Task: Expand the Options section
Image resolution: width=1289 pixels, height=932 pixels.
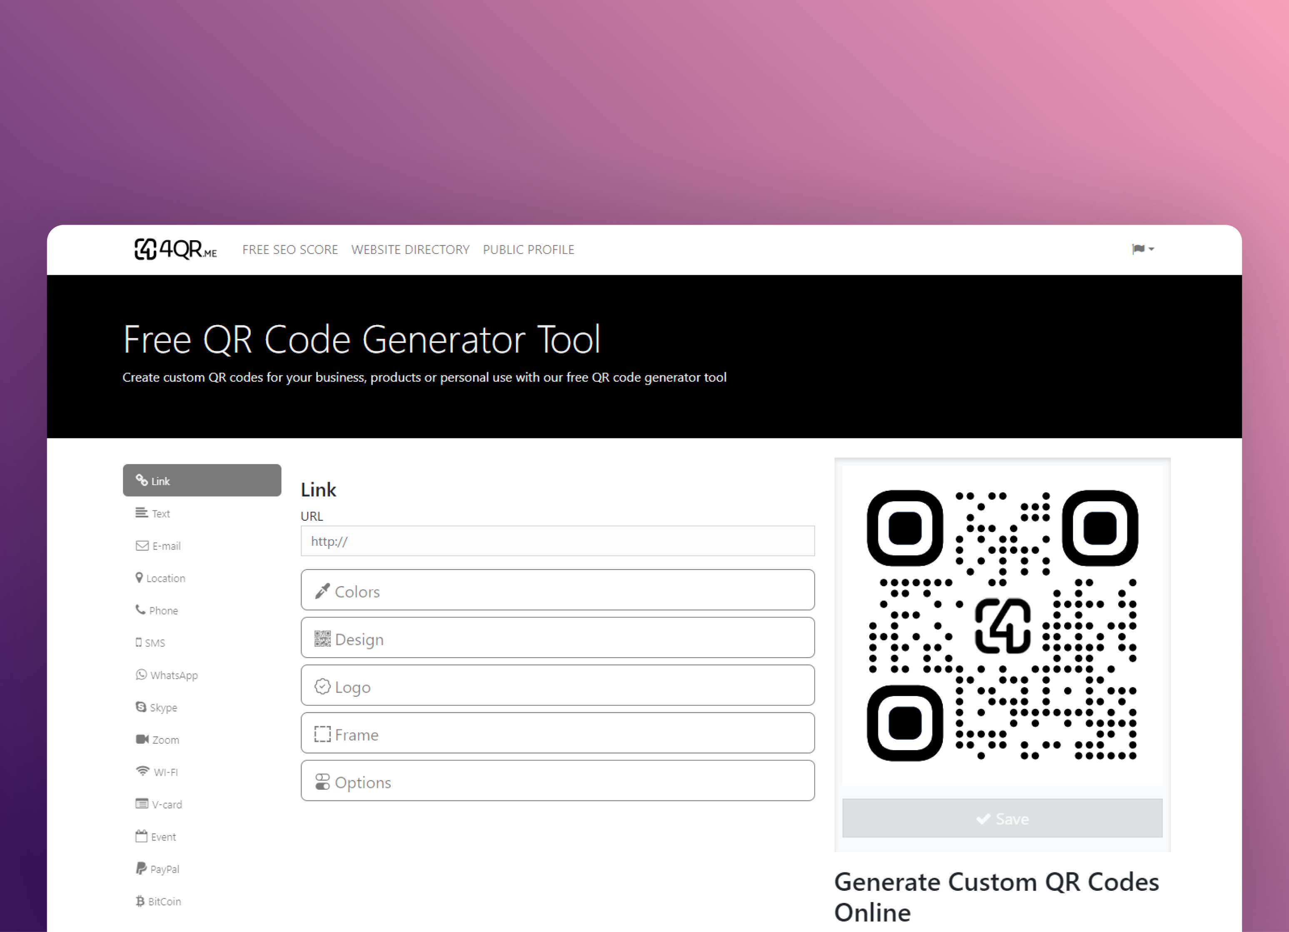Action: (x=558, y=781)
